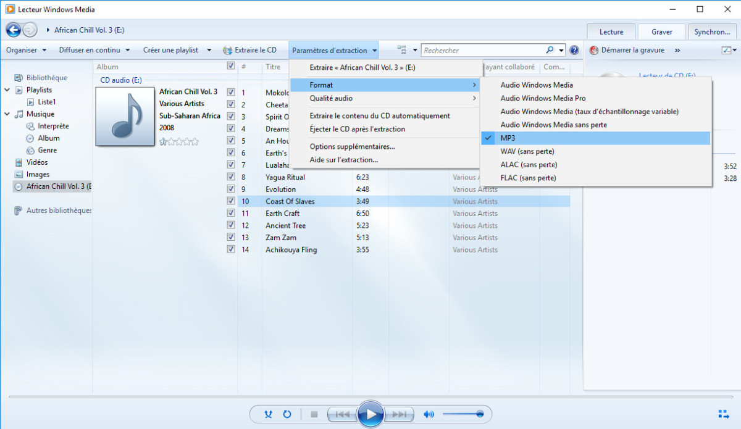741x429 pixels.
Task: Uncheck the checkbox for track 11 Earth Craft
Action: point(231,213)
